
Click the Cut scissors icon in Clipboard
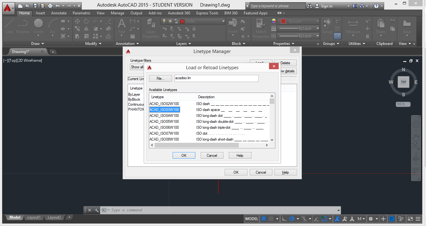(393, 21)
